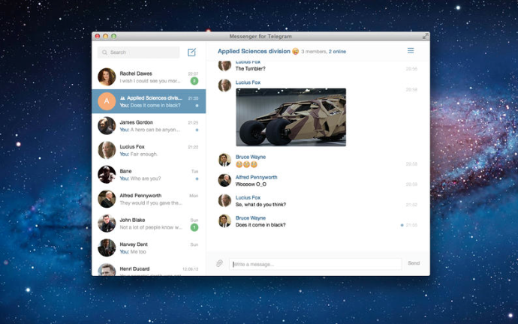Open the Henri Ducard conversation
The image size is (518, 324).
click(149, 268)
